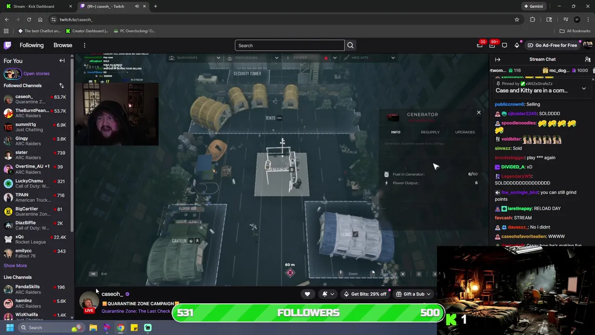Open the Chrome apps grid icon
The height and width of the screenshot is (335, 595).
coord(6,31)
